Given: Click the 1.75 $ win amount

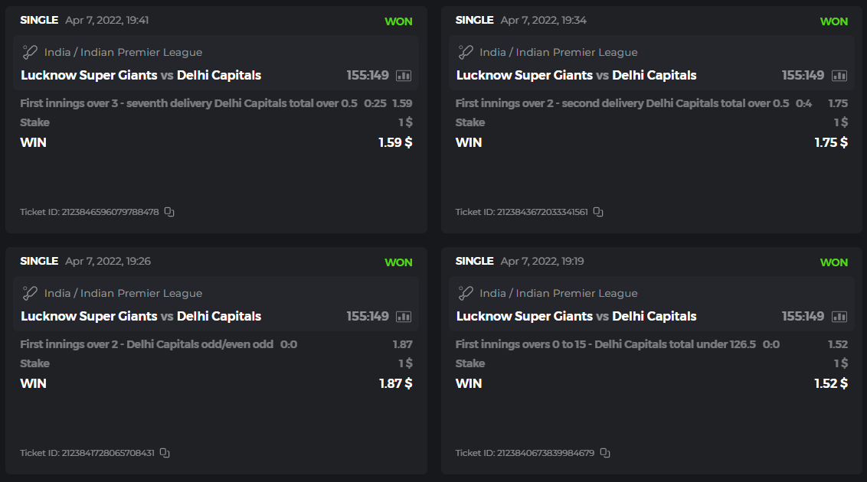Looking at the screenshot, I should pyautogui.click(x=831, y=142).
